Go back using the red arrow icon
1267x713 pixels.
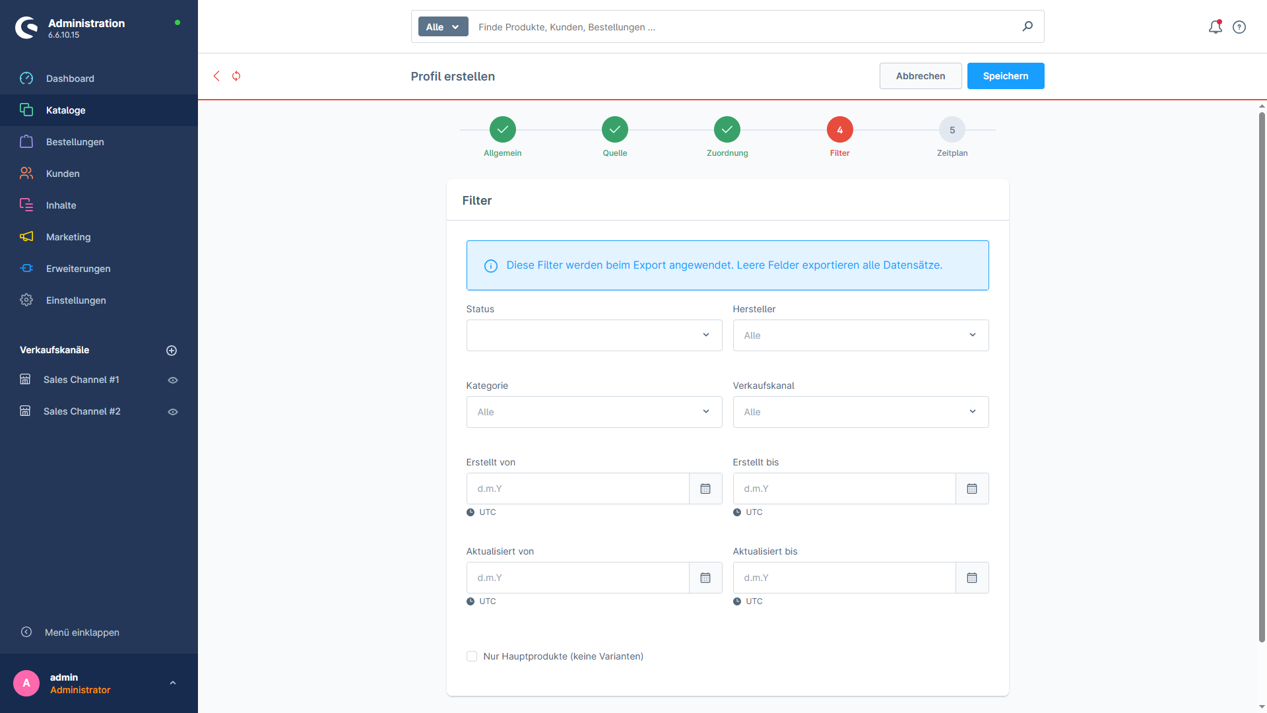pyautogui.click(x=216, y=76)
